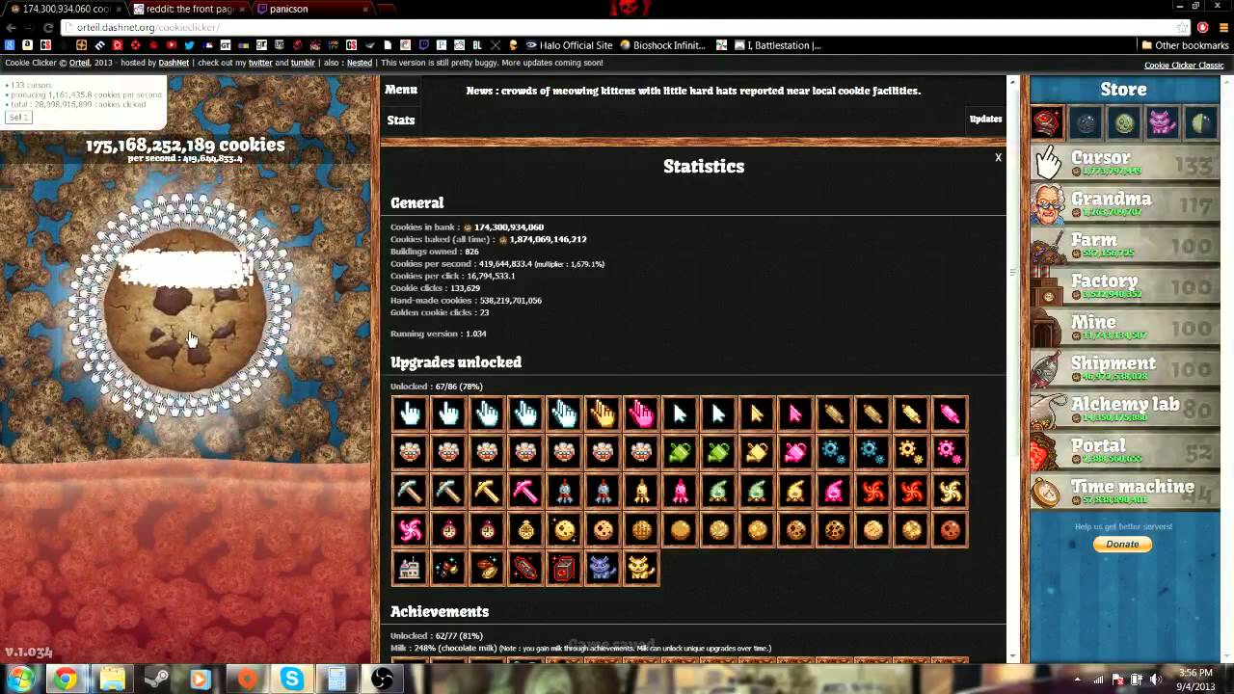Click the first white hand cursor upgrade
Screen dimensions: 1234x694
(x=410, y=414)
